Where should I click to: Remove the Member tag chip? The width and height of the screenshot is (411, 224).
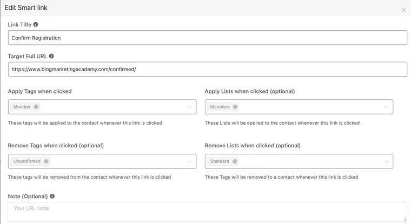click(36, 107)
